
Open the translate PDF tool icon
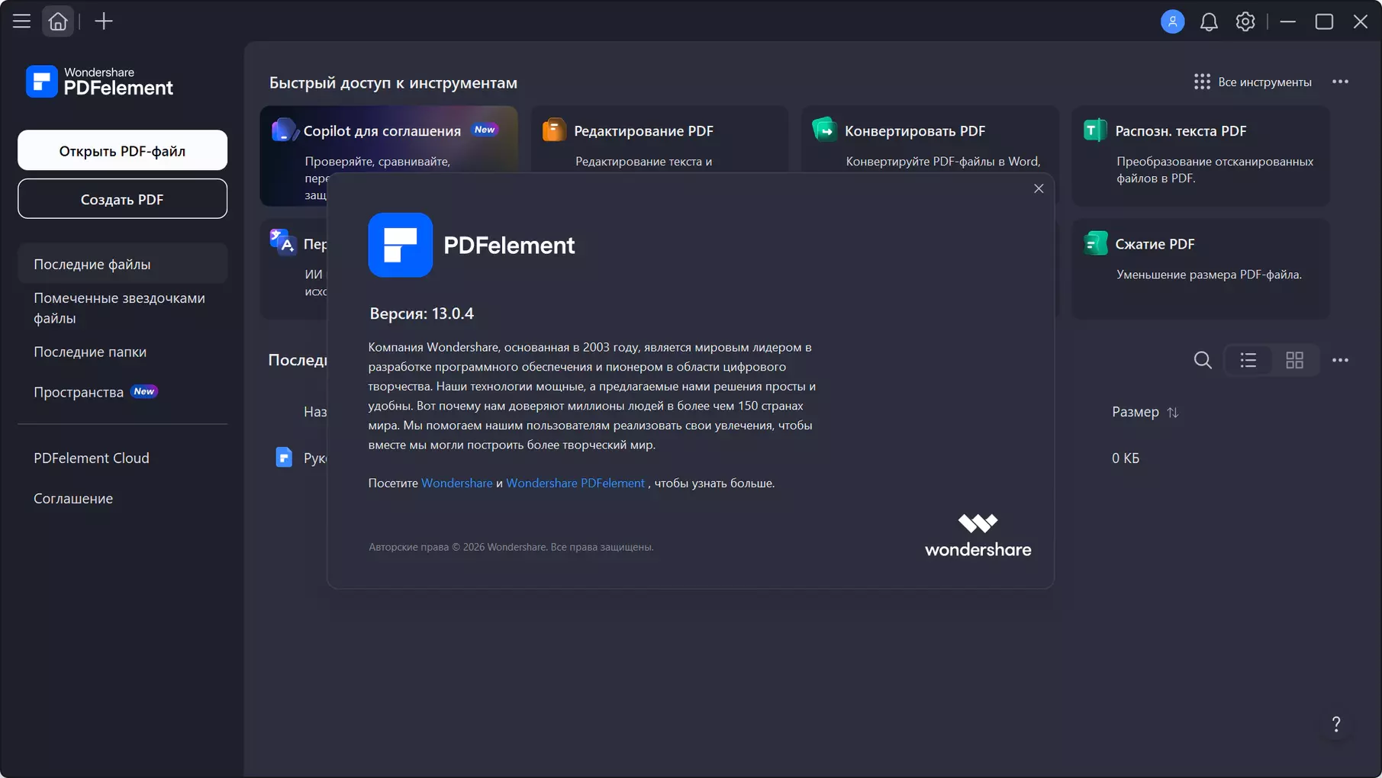pos(282,243)
